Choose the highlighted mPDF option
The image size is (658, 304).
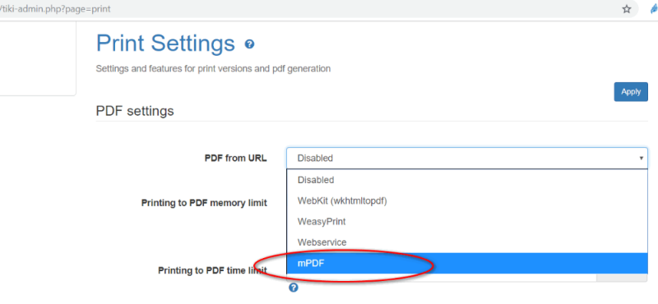pyautogui.click(x=467, y=263)
